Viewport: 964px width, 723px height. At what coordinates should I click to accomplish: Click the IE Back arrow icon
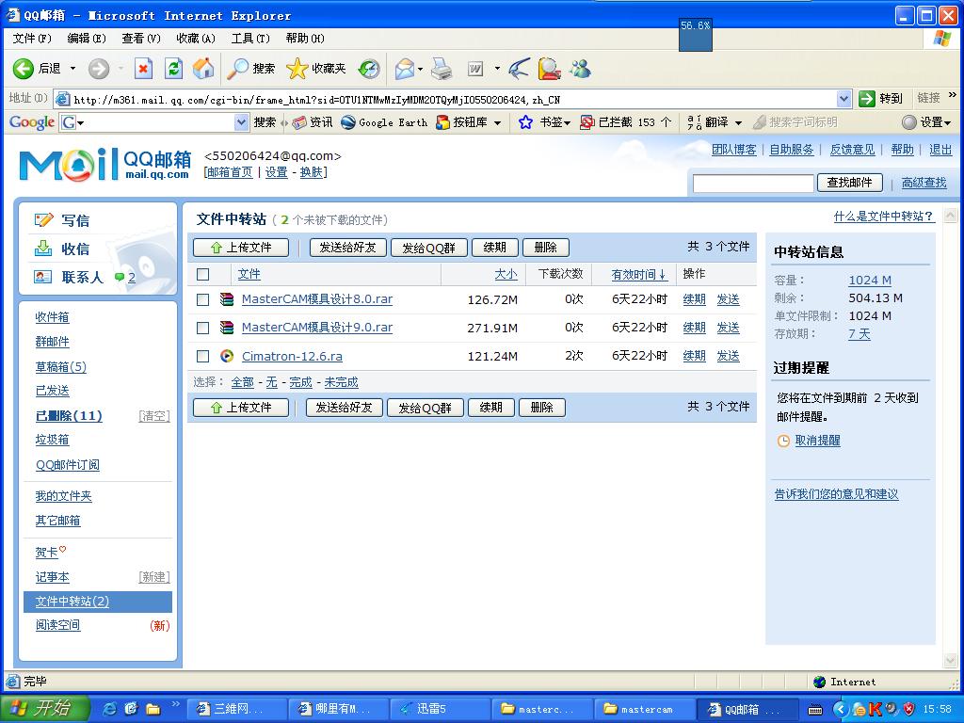24,68
